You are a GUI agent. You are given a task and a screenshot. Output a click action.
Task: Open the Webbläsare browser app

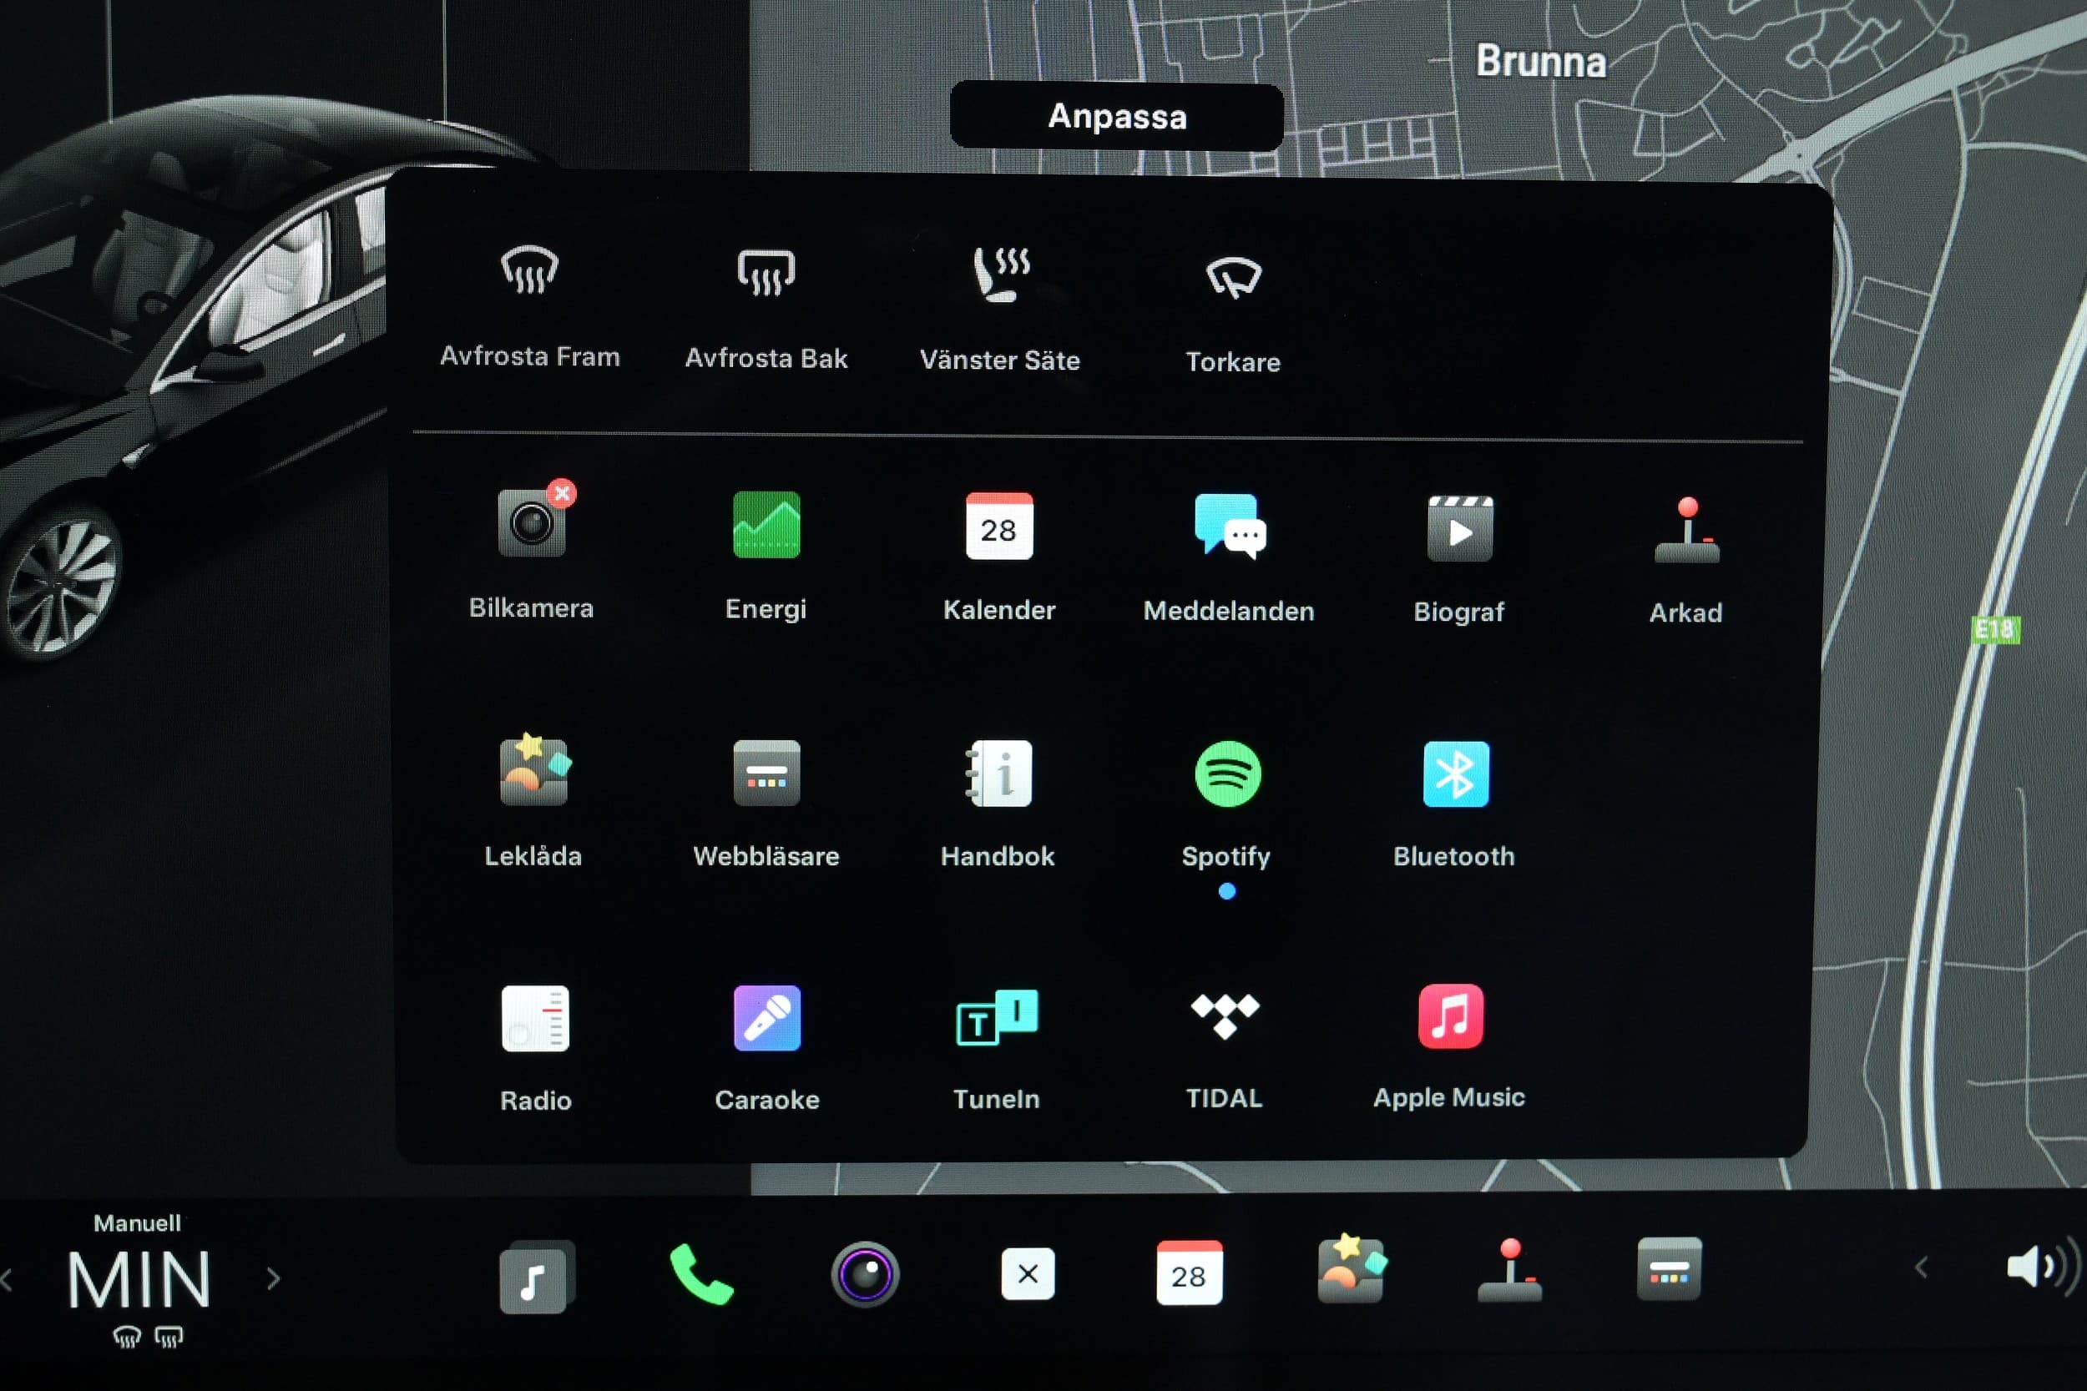[x=766, y=773]
